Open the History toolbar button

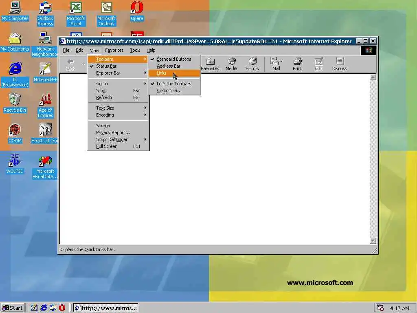[252, 64]
